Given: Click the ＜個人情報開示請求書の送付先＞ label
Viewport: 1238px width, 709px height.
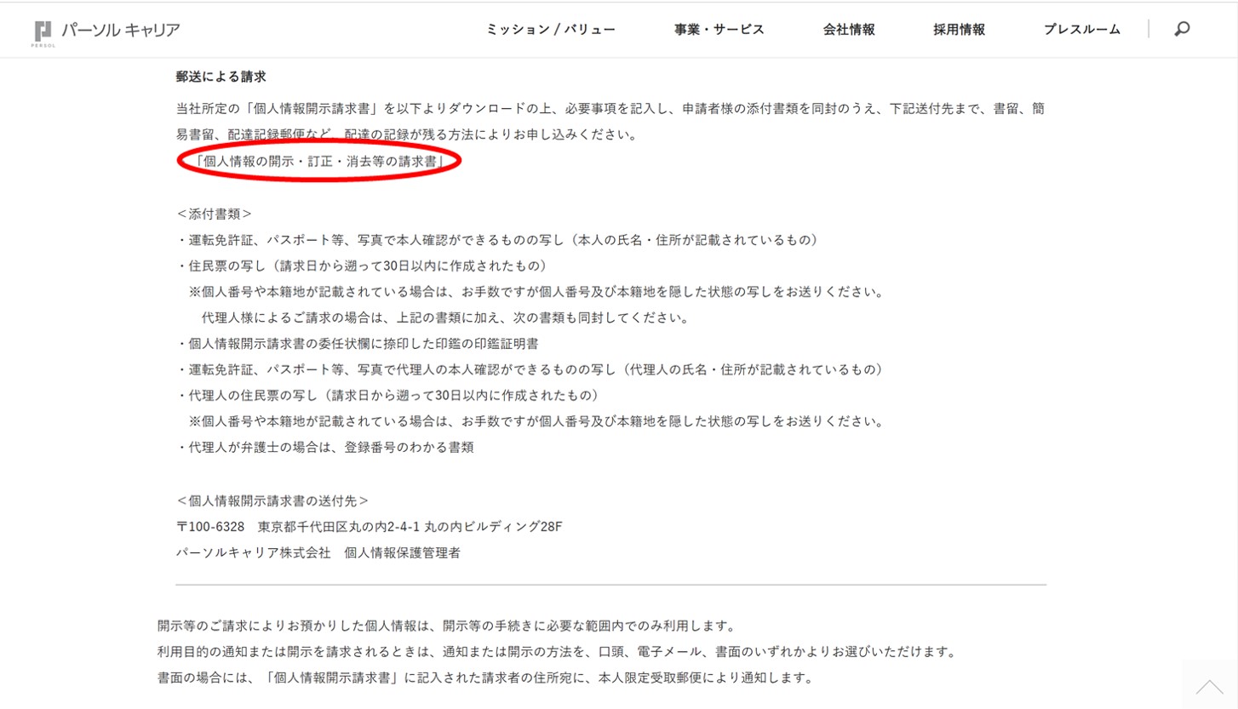Looking at the screenshot, I should 272,500.
